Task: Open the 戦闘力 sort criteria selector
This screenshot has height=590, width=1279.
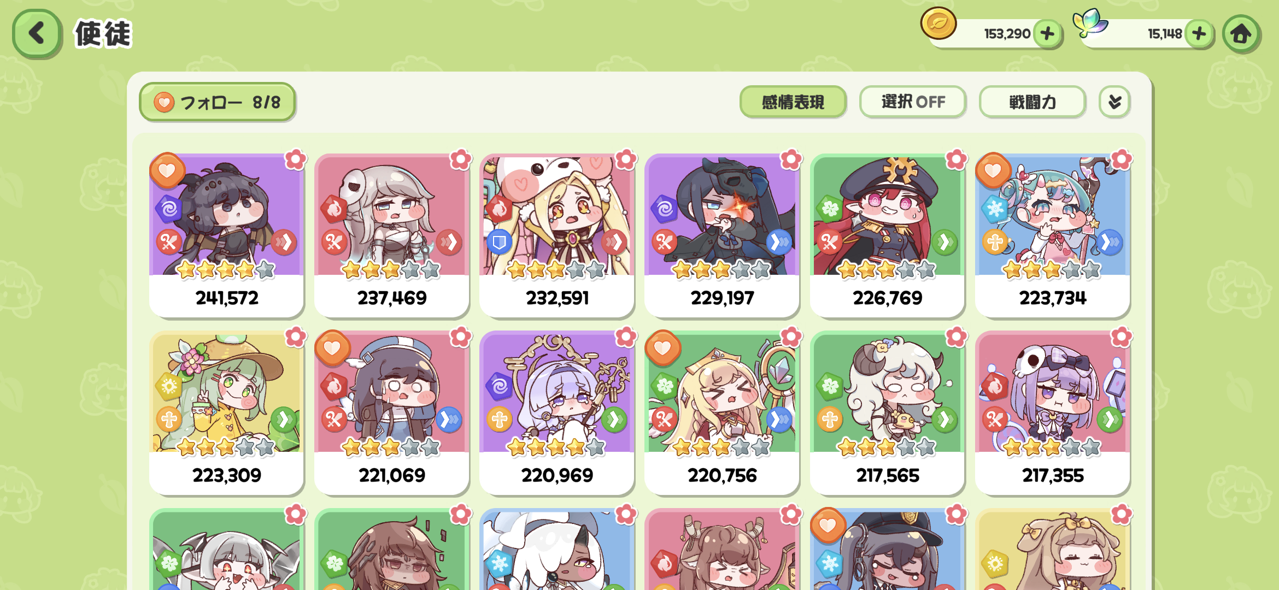Action: pyautogui.click(x=1032, y=102)
